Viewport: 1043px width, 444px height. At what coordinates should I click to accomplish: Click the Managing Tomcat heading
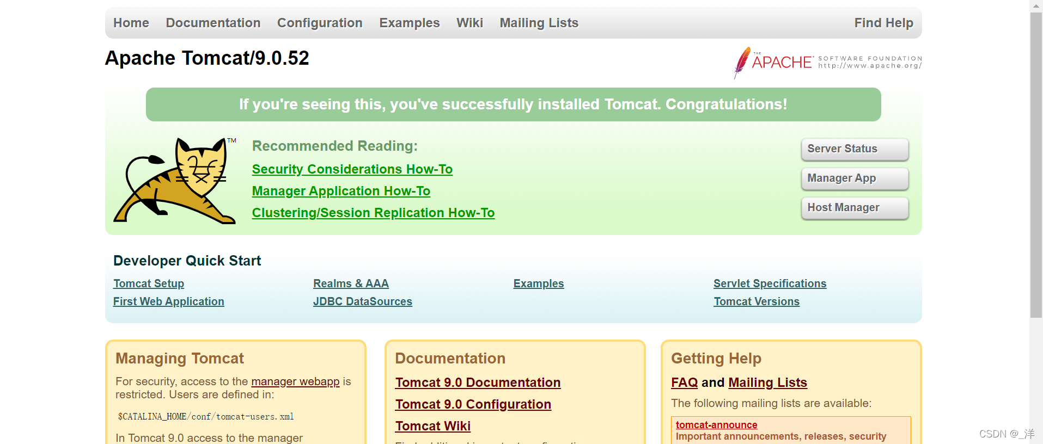[x=180, y=358]
